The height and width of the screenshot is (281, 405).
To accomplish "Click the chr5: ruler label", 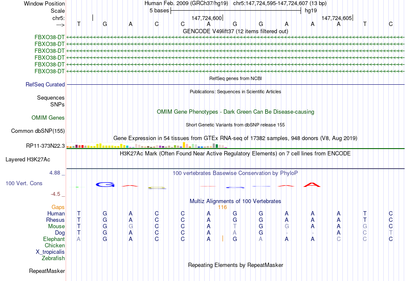I will pos(58,18).
